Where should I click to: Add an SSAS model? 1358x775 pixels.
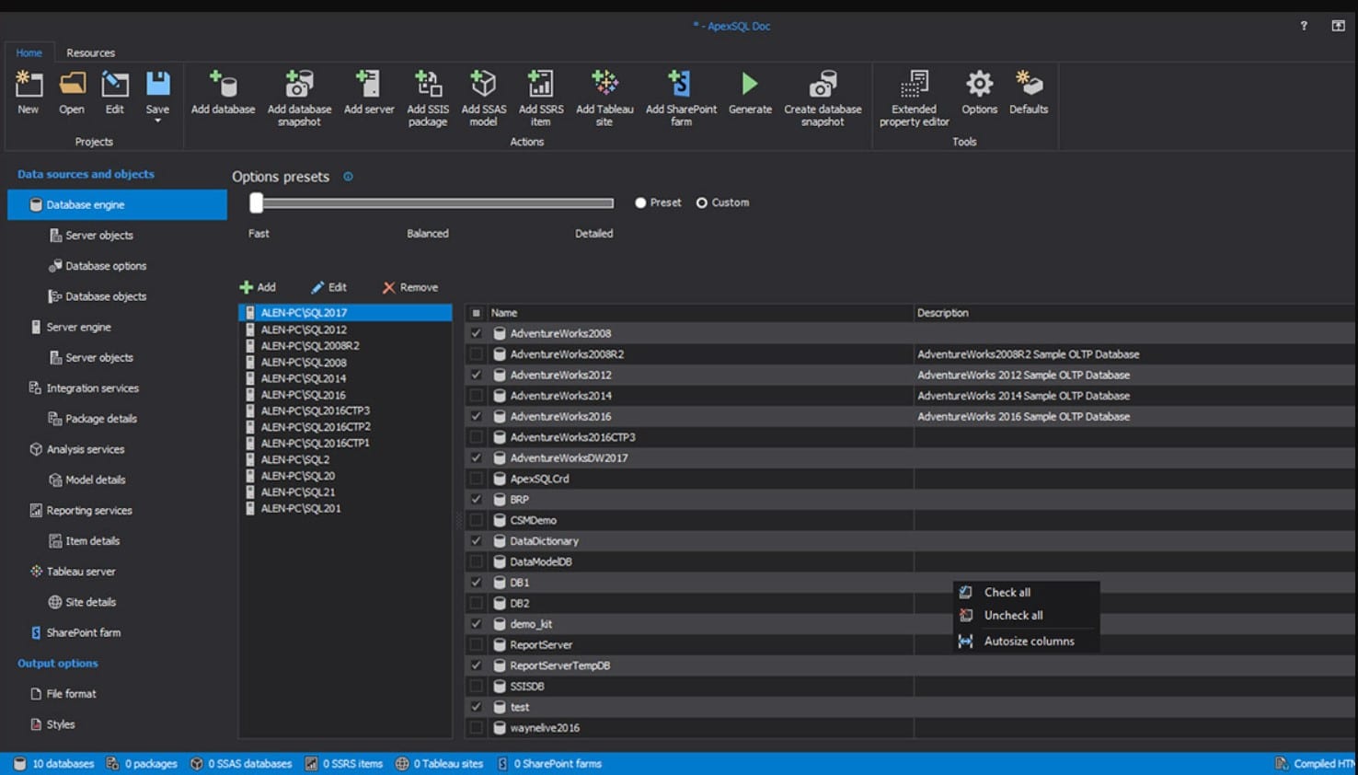coord(484,98)
